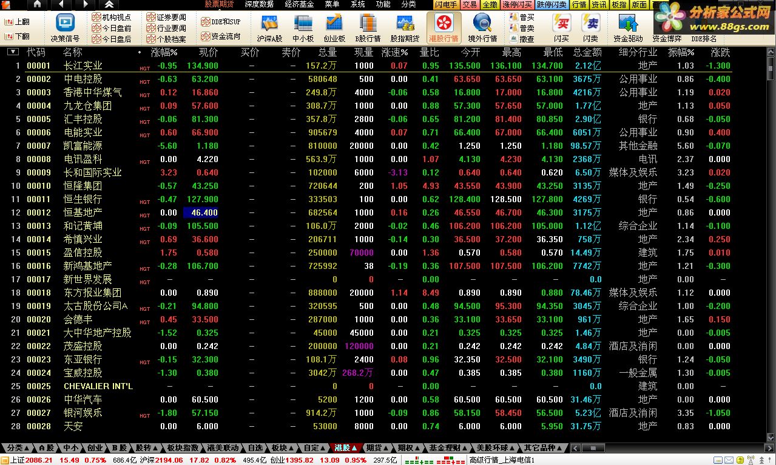The height and width of the screenshot is (465, 776).
Task: Open 机构视点 toolbar item
Action: pyautogui.click(x=112, y=18)
